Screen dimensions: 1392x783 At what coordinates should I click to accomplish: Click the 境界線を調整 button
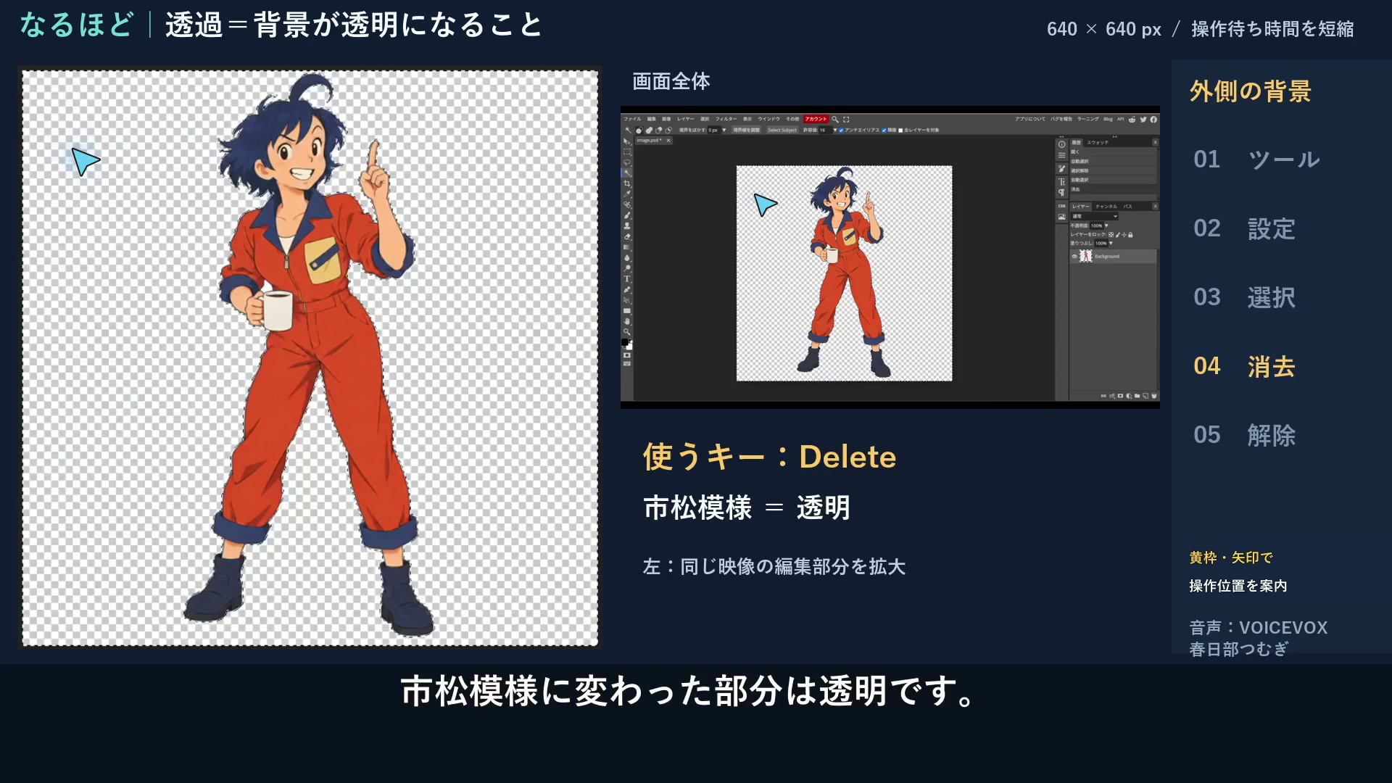[x=746, y=130]
